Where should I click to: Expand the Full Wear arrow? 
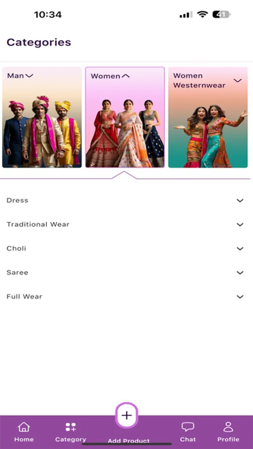pos(240,297)
